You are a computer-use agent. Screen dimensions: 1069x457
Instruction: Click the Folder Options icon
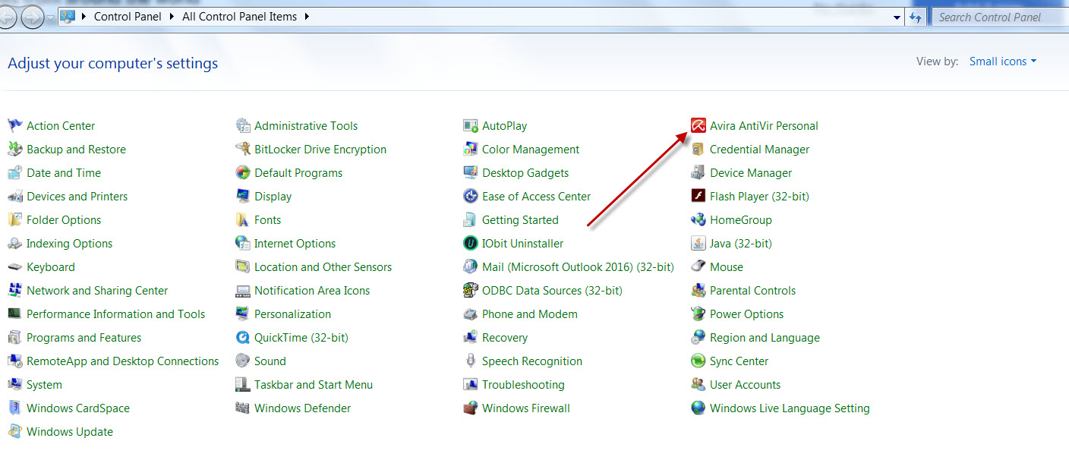14,220
